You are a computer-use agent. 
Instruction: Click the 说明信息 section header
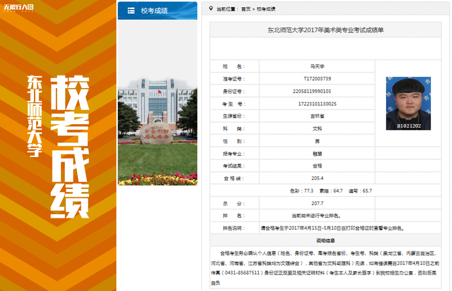point(326,241)
